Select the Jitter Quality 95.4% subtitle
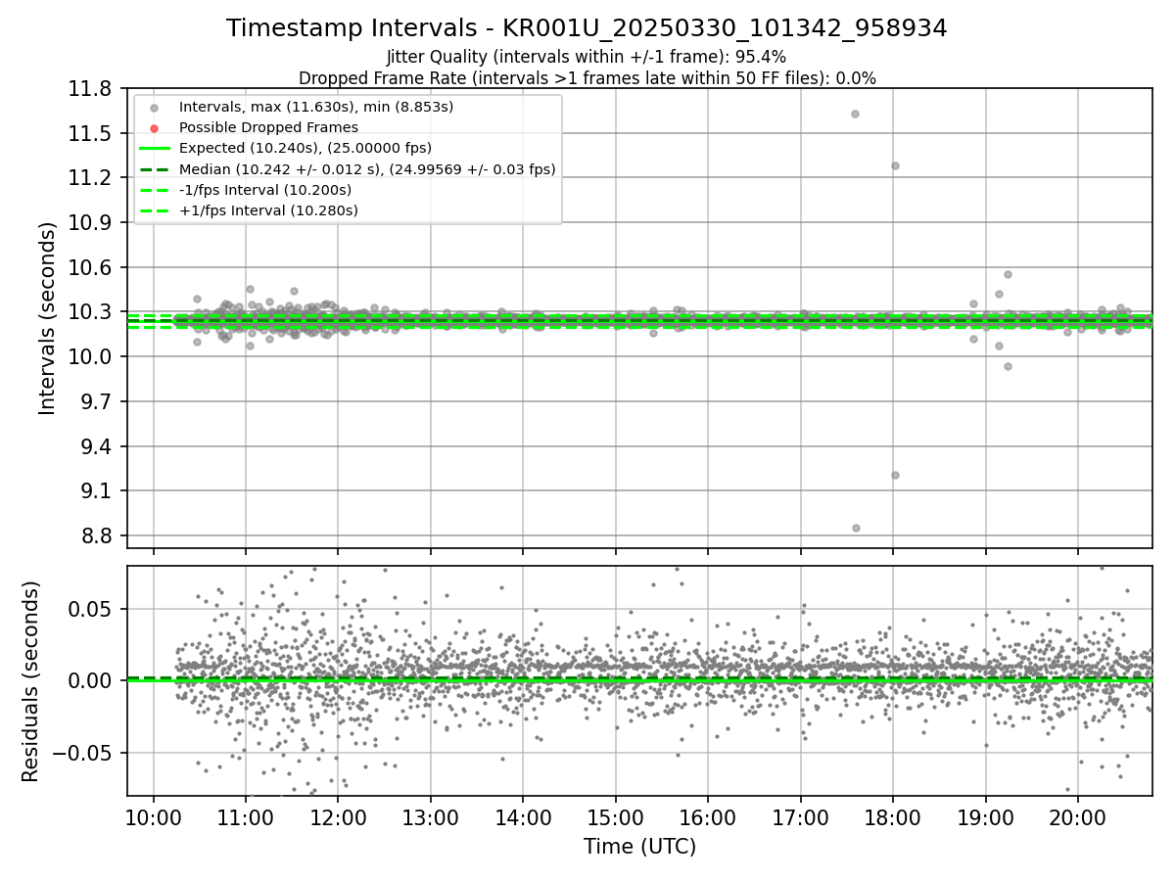 click(587, 57)
